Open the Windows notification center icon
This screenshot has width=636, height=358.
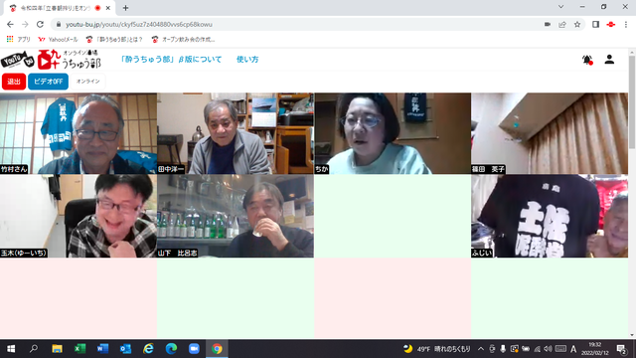click(621, 349)
